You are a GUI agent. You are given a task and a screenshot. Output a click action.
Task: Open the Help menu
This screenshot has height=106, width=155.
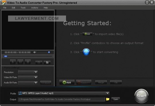[x=46, y=8]
